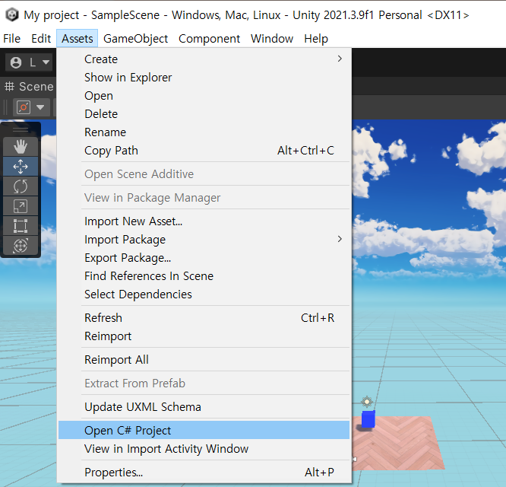Choose Export Package...
Screen dimensions: 506x487
click(x=204, y=258)
